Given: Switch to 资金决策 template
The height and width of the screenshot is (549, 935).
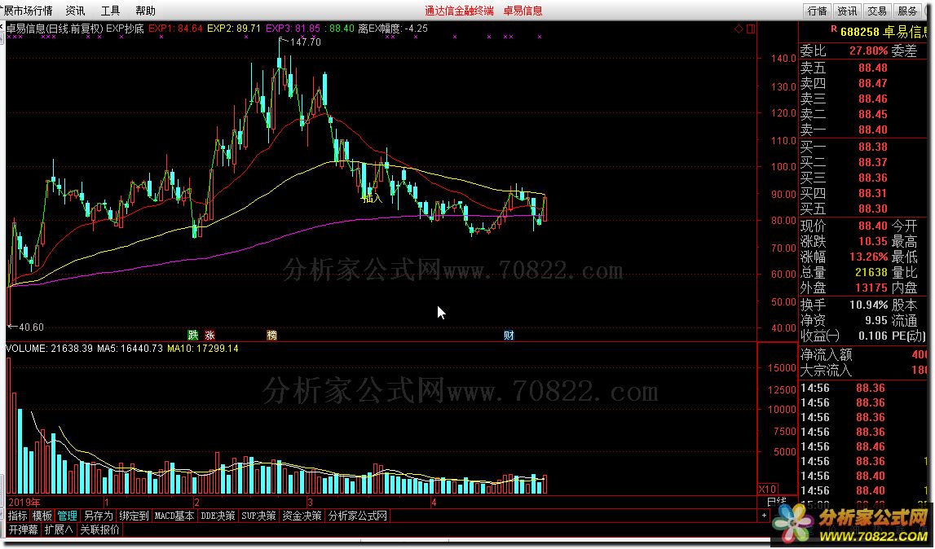Looking at the screenshot, I should (x=302, y=516).
